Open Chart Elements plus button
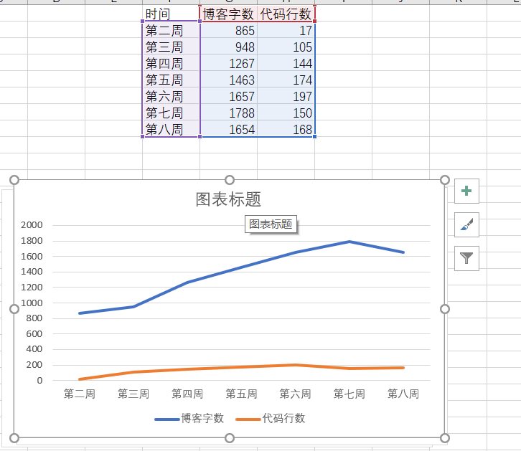Image resolution: width=521 pixels, height=451 pixels. click(x=466, y=191)
